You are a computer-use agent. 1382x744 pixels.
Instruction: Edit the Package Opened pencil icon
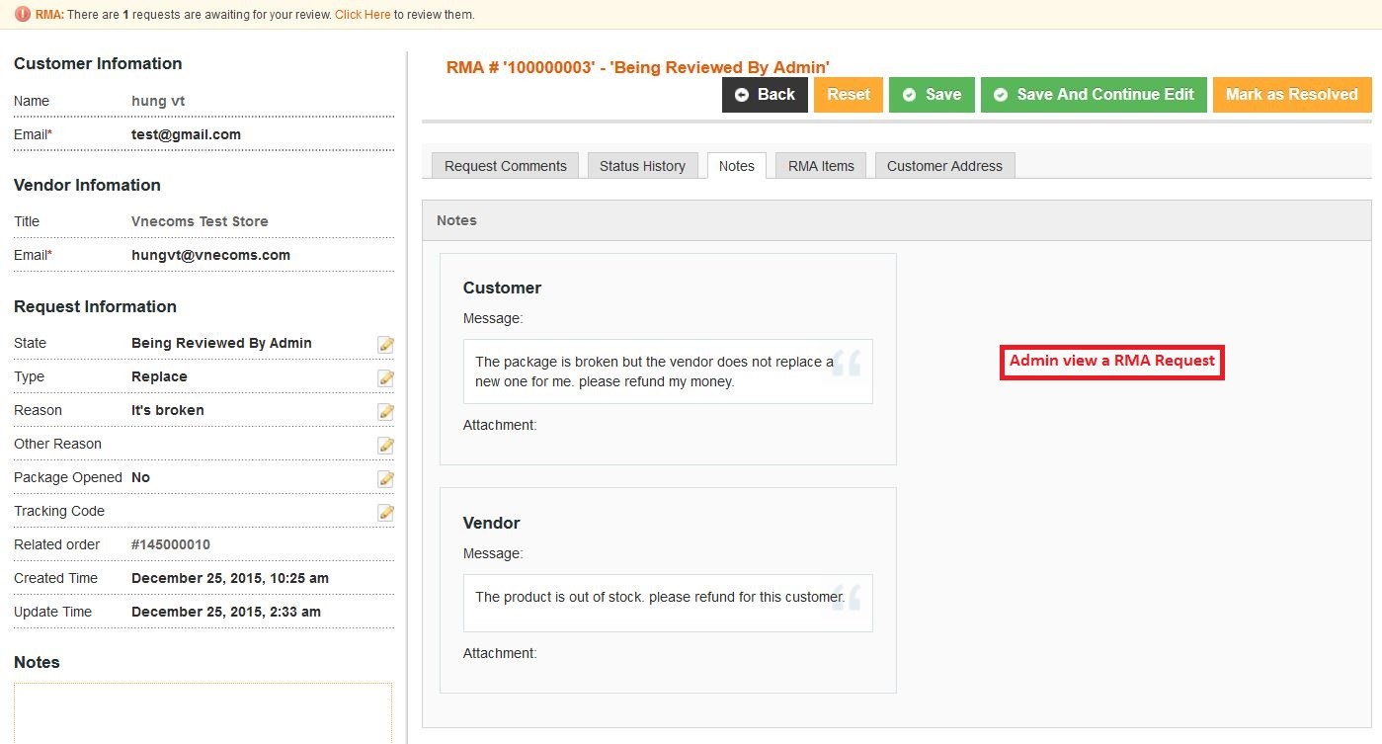pos(386,478)
